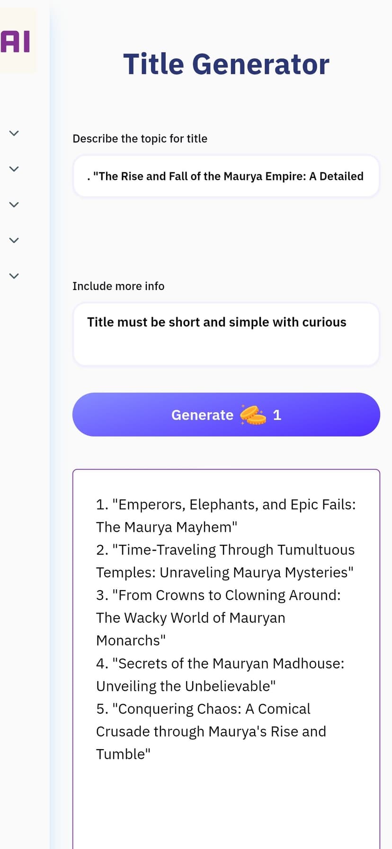Open the fourth sidebar chevron menu

point(14,240)
